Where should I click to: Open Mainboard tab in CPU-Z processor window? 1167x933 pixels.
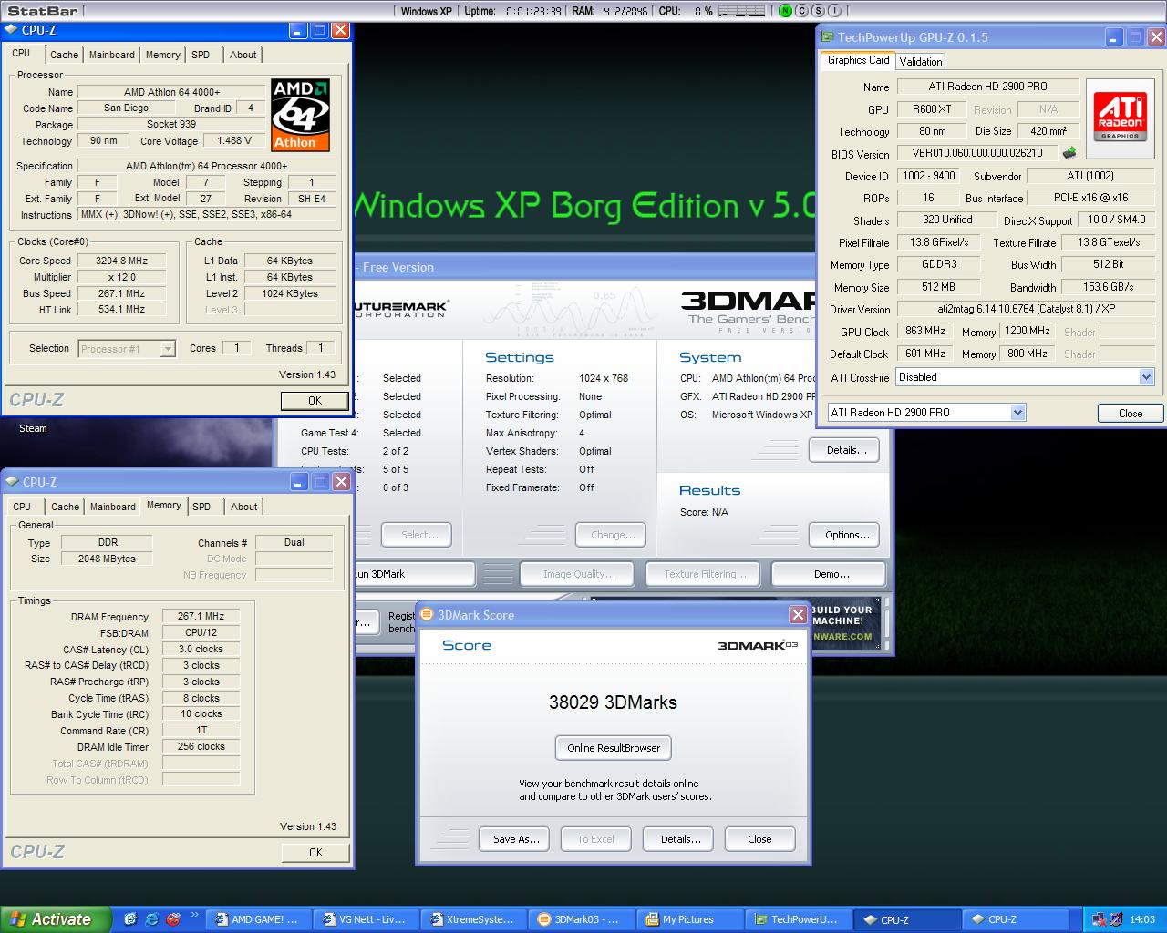click(111, 55)
